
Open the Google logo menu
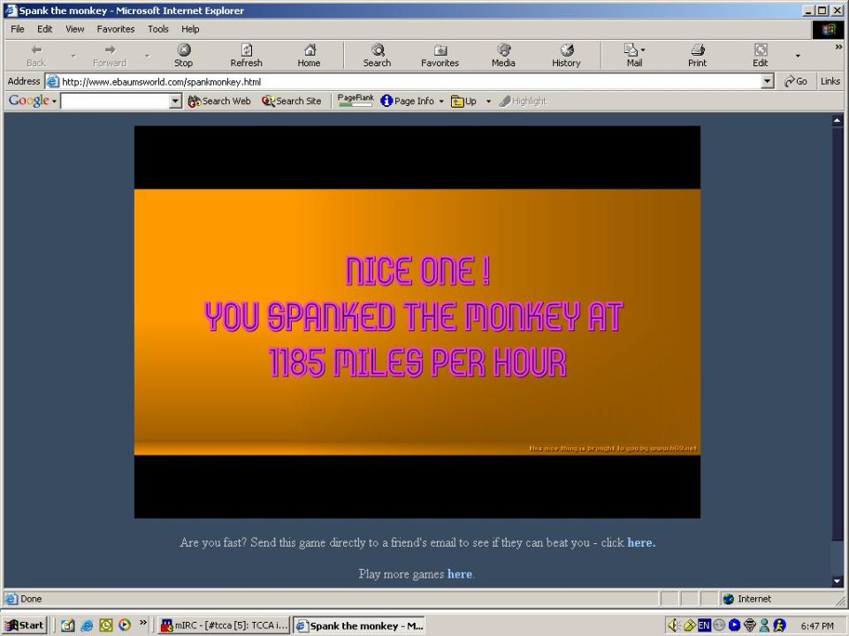33,101
